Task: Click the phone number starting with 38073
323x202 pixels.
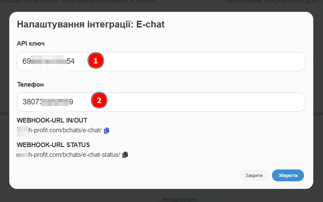Action: (x=47, y=102)
